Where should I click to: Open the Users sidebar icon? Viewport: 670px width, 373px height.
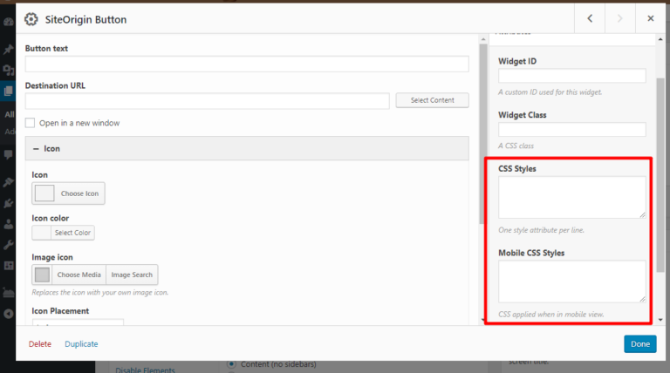8,224
